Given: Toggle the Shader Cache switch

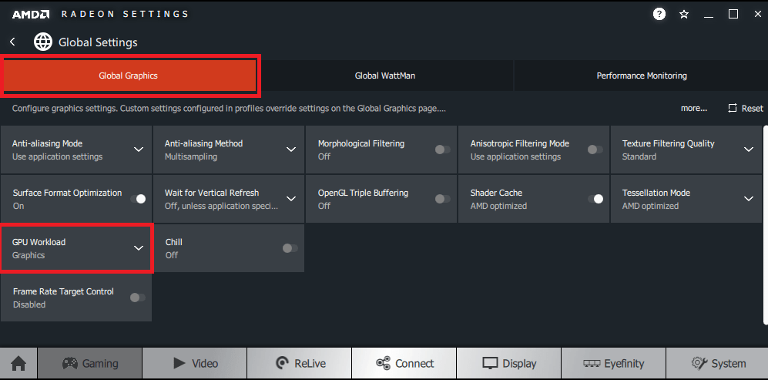Looking at the screenshot, I should [595, 199].
